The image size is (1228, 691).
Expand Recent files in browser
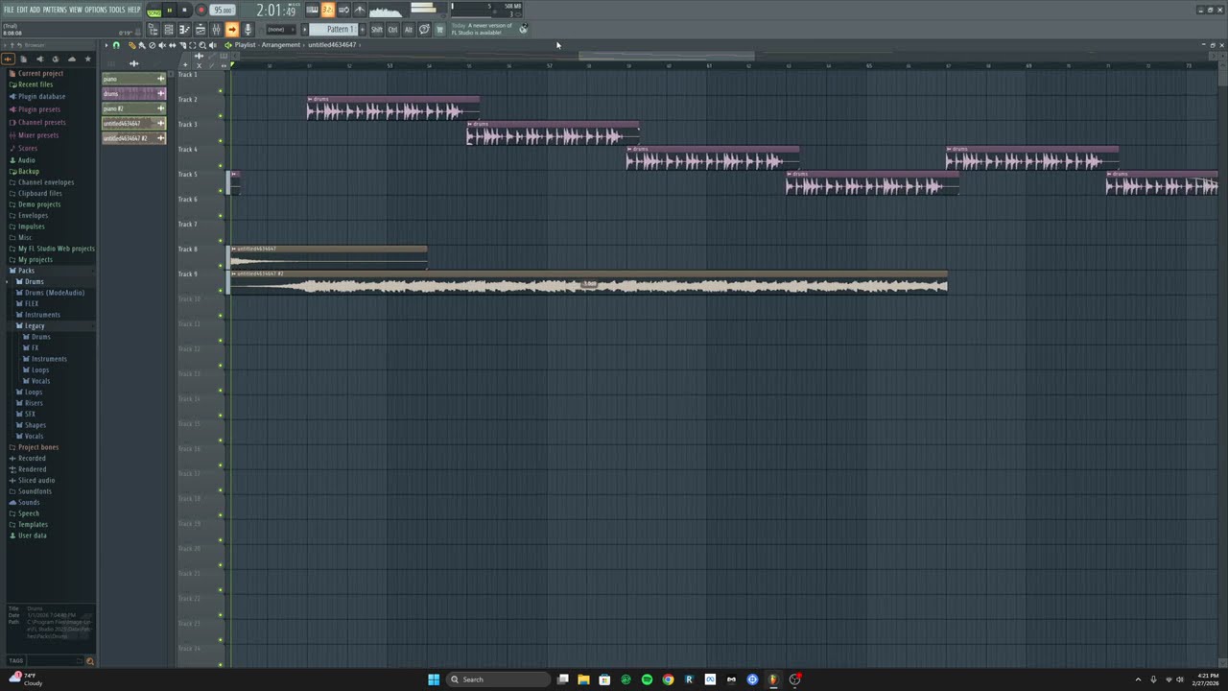pyautogui.click(x=35, y=84)
